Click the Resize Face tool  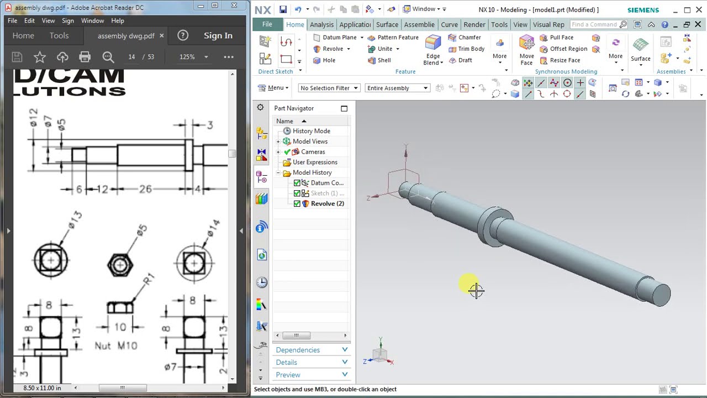coord(560,60)
